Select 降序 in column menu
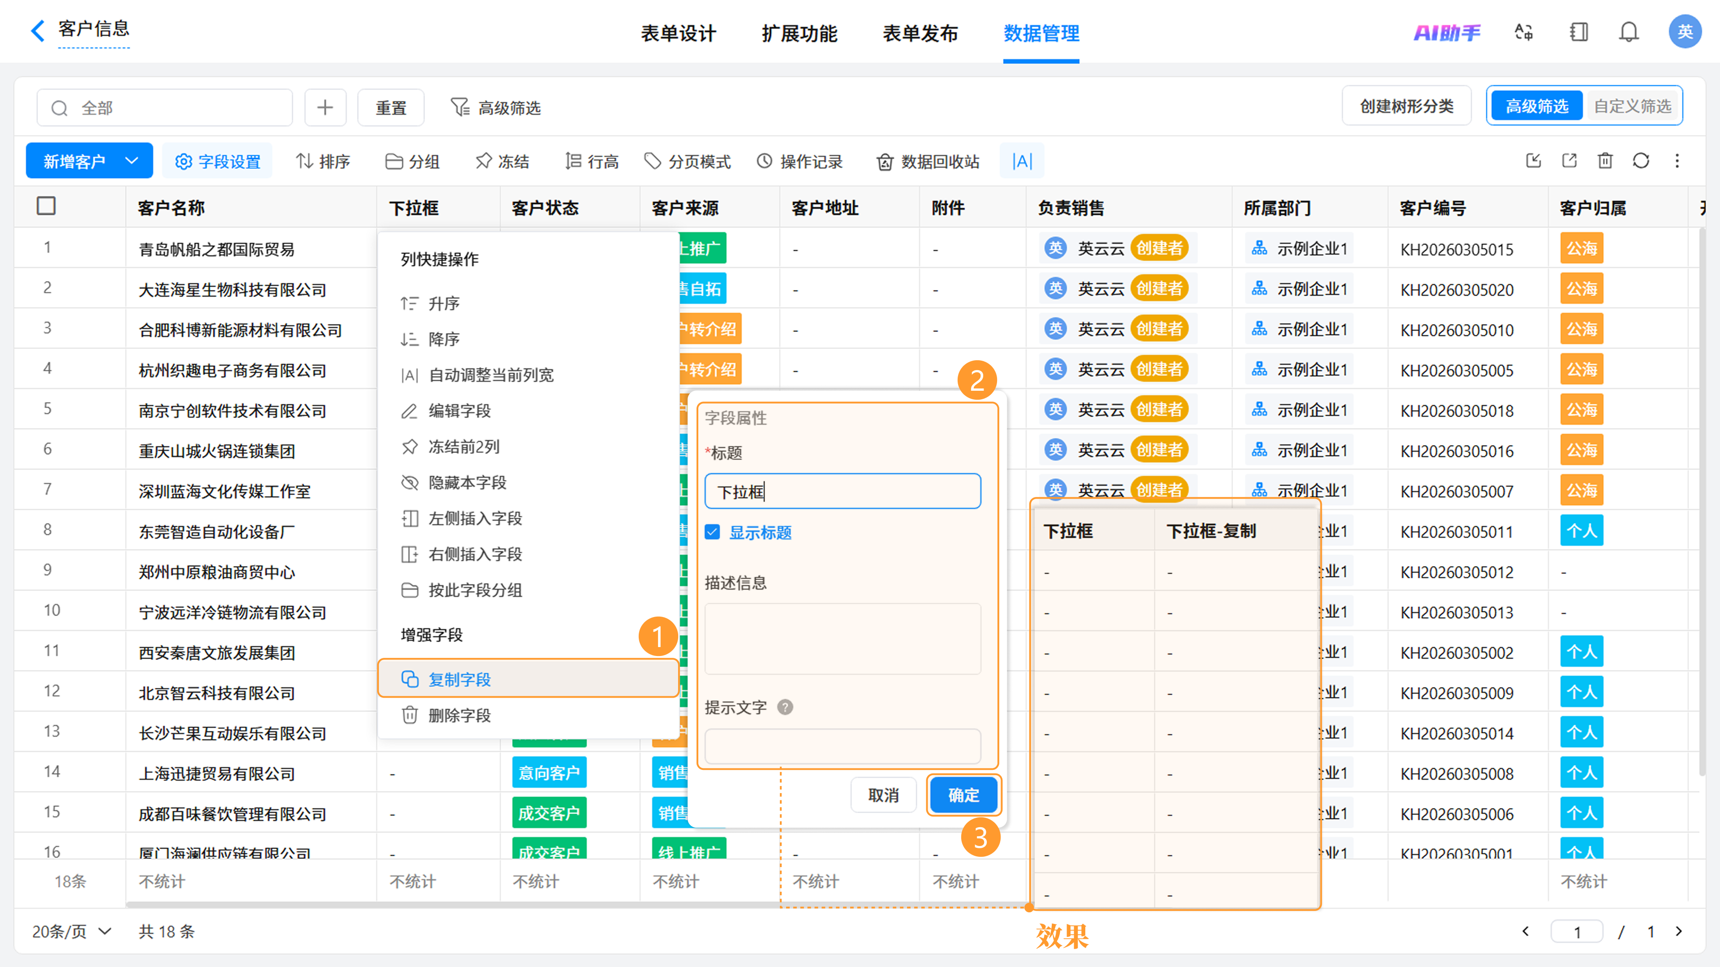Screen dimensions: 1720x967 [528, 339]
